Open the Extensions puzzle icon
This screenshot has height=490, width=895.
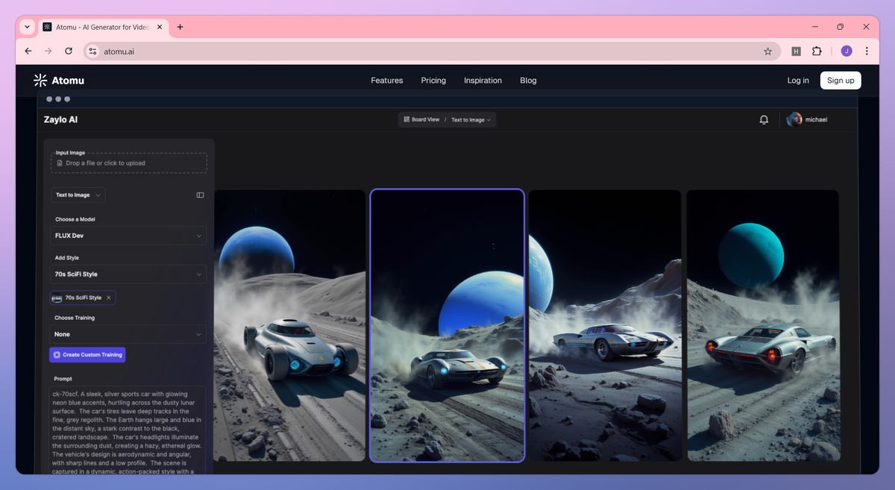pyautogui.click(x=817, y=51)
